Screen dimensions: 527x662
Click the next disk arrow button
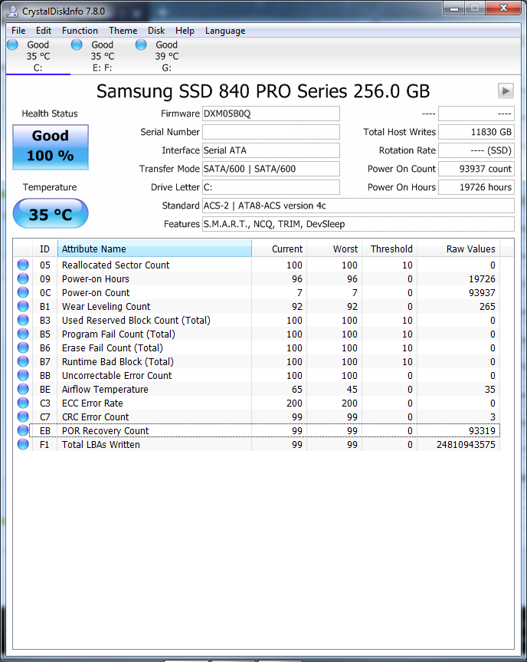tap(506, 91)
